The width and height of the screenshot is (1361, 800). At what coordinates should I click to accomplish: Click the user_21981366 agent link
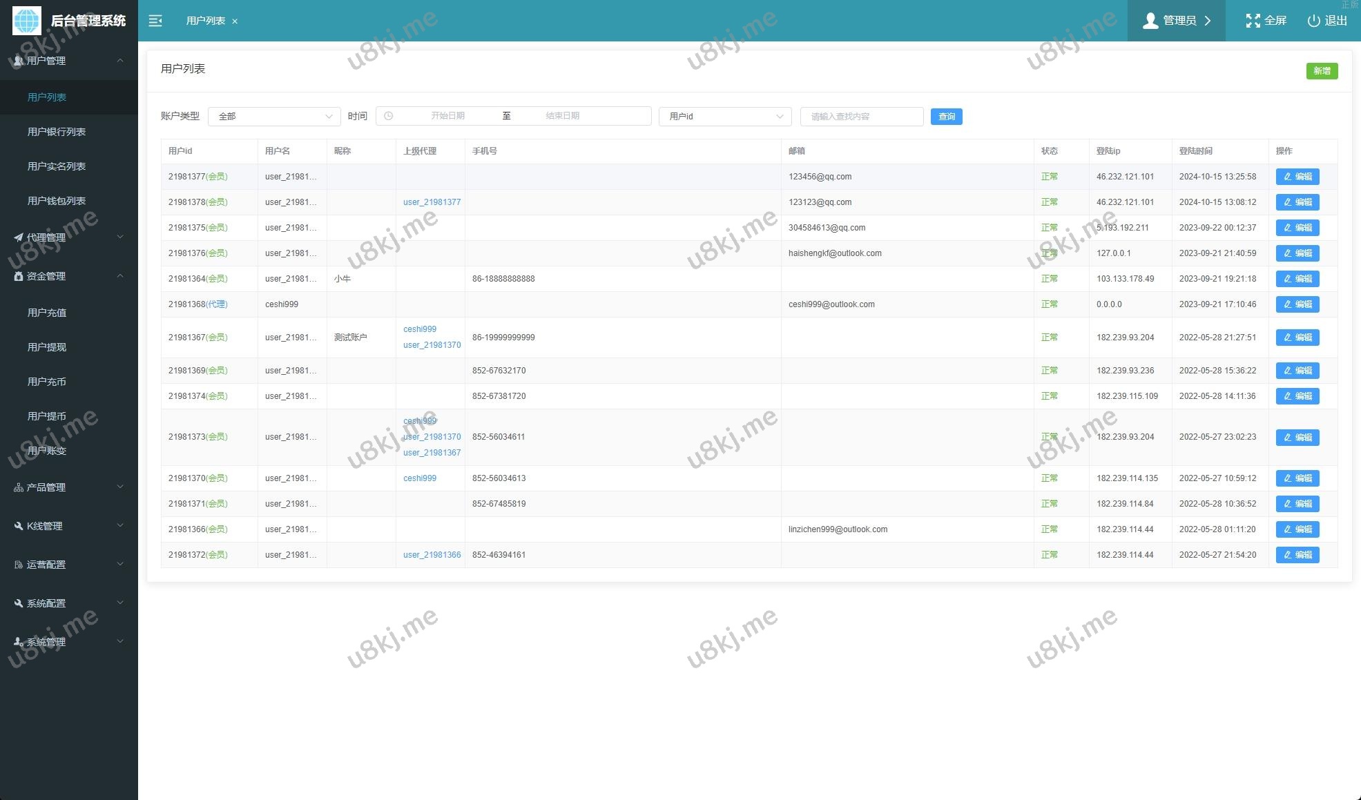pyautogui.click(x=432, y=555)
